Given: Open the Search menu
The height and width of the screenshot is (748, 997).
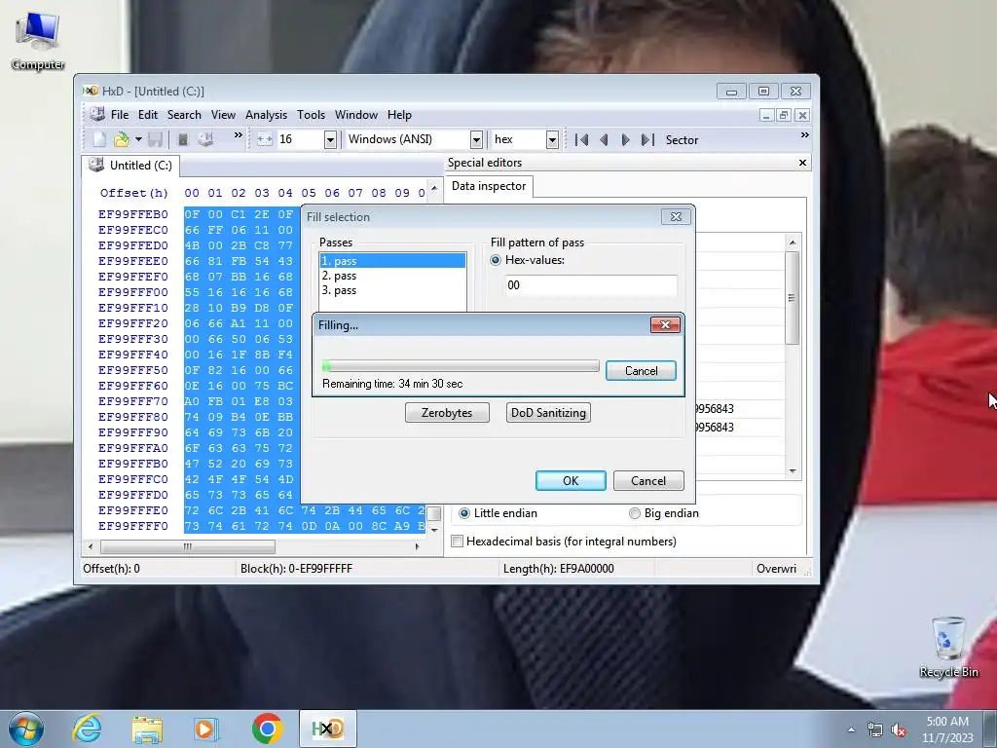Looking at the screenshot, I should click(184, 115).
